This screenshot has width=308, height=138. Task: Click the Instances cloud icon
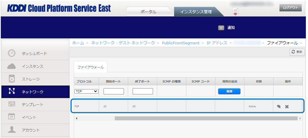click(12, 66)
